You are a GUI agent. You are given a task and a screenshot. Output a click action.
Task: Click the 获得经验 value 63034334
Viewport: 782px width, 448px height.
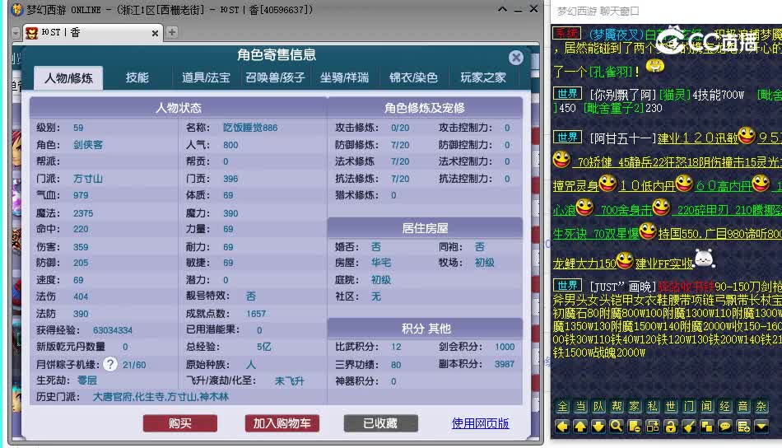[113, 330]
